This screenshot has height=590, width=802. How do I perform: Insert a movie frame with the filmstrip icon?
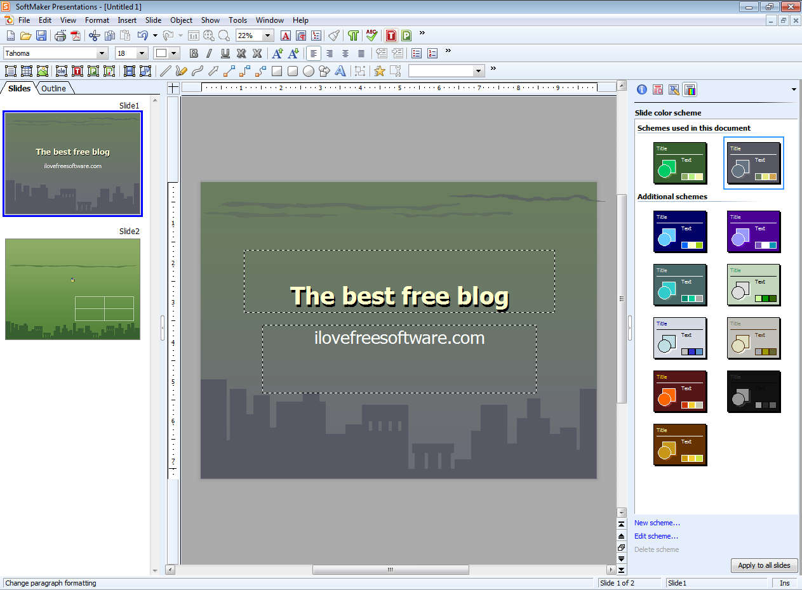tap(130, 71)
